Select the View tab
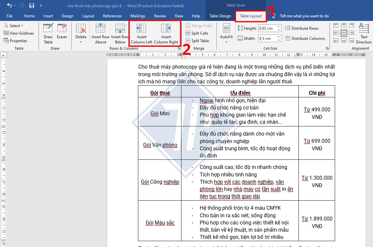 point(179,16)
